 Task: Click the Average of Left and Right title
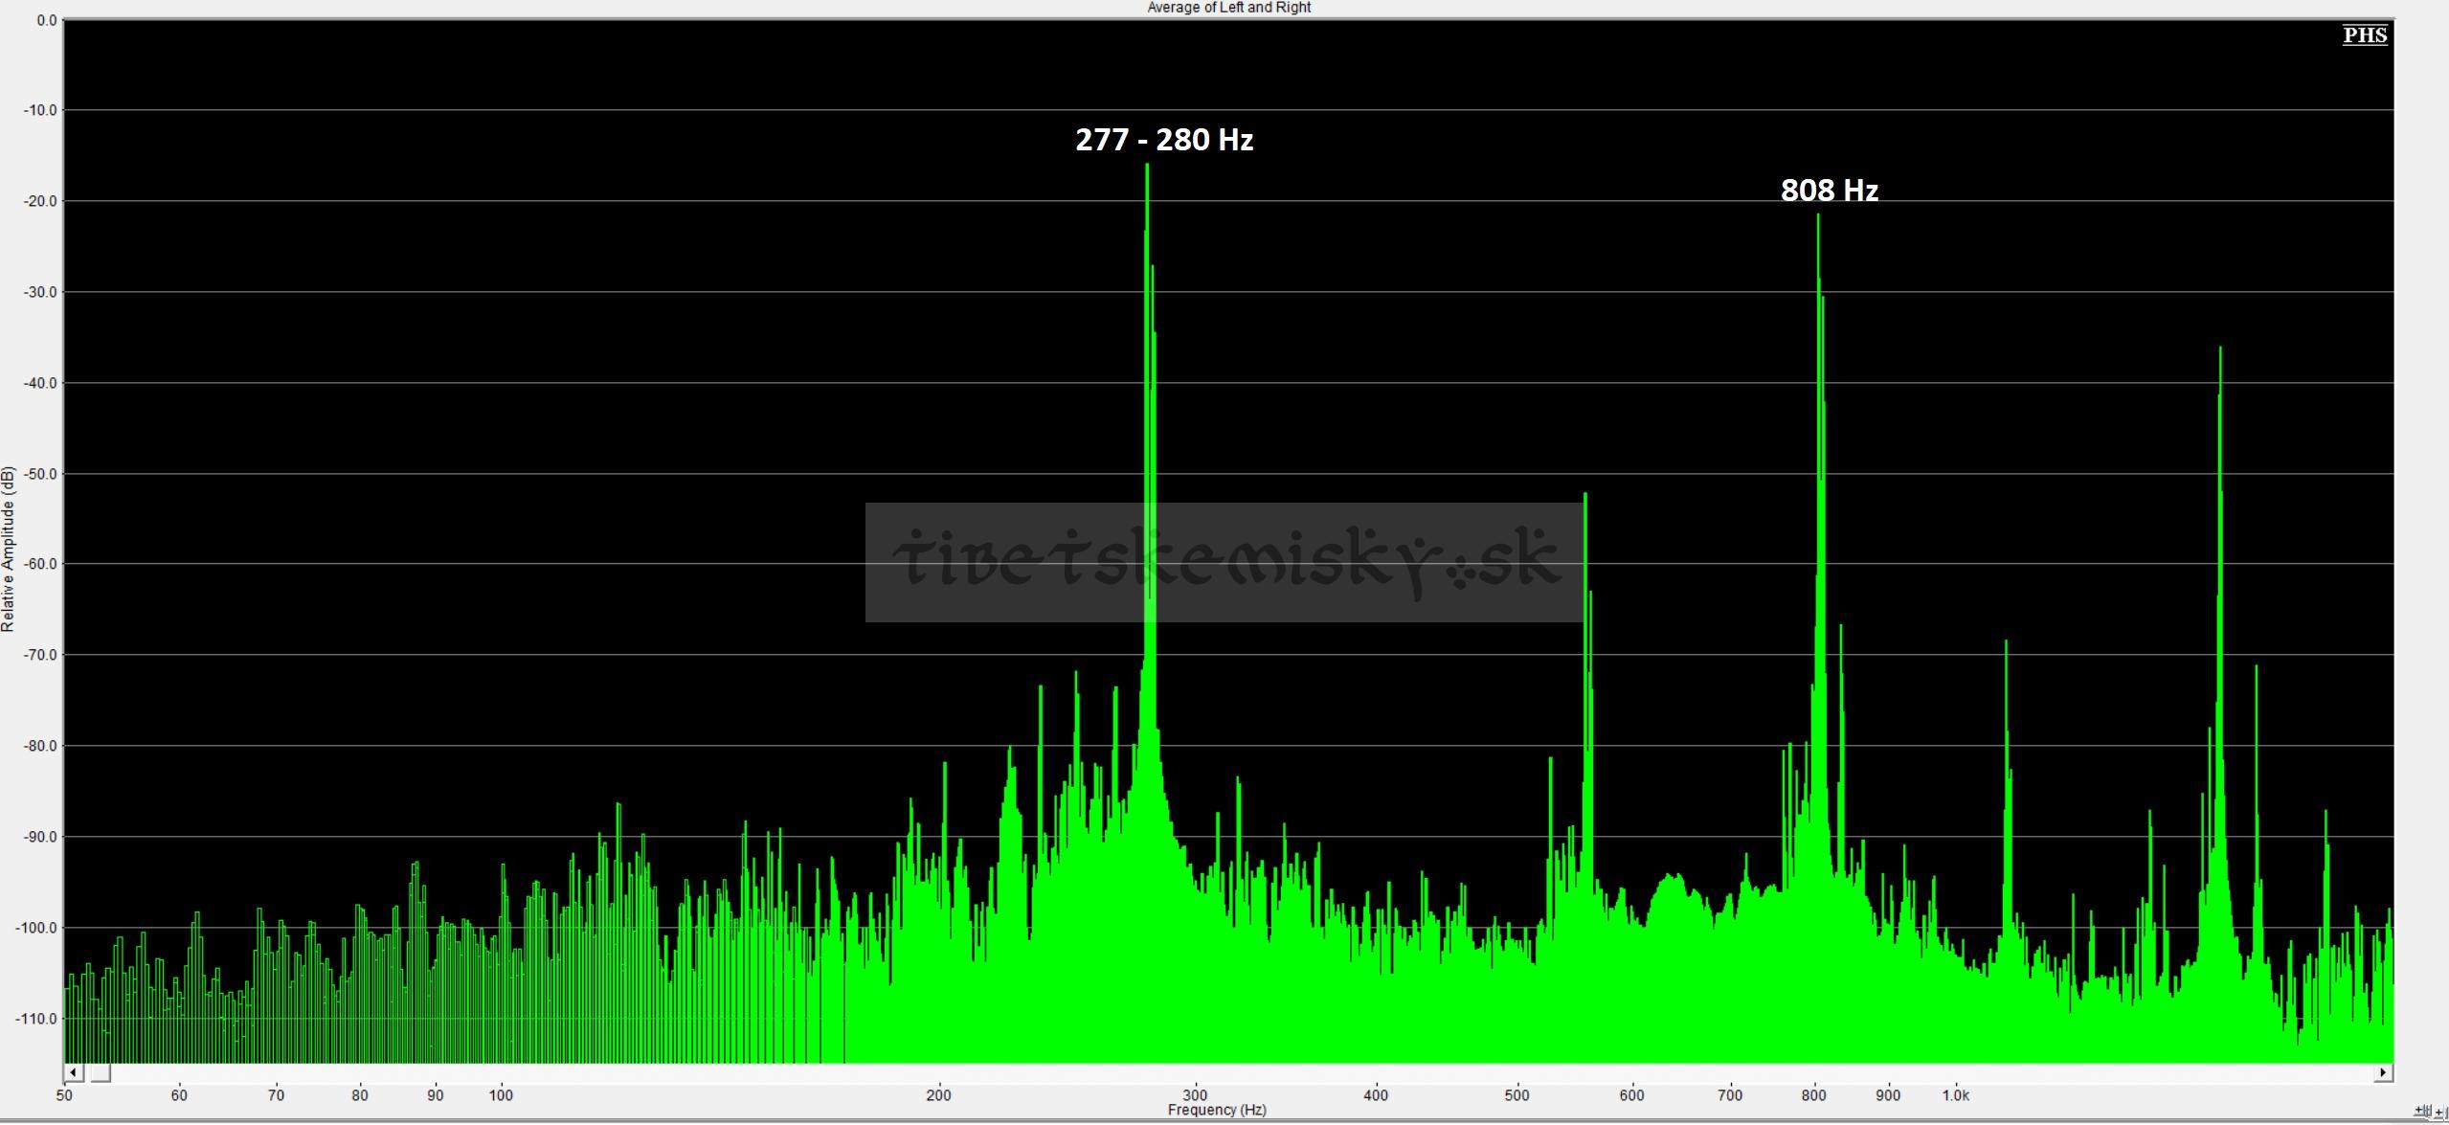coord(1228,8)
